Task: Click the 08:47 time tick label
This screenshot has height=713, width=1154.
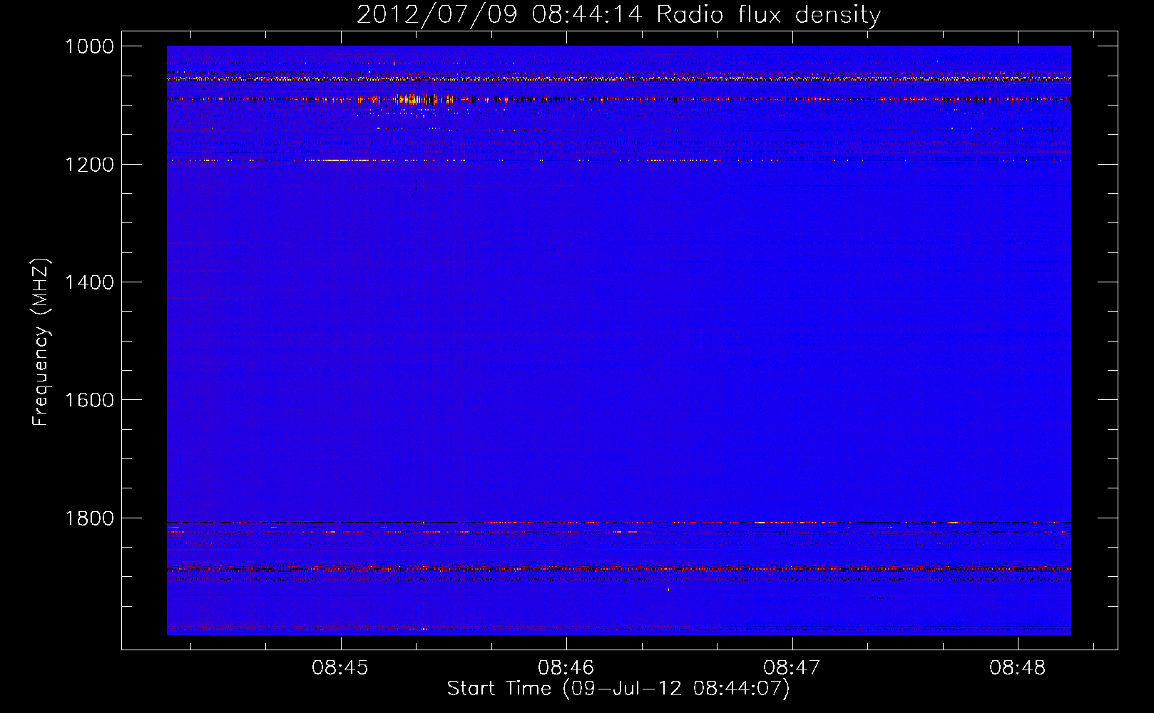Action: coord(792,668)
